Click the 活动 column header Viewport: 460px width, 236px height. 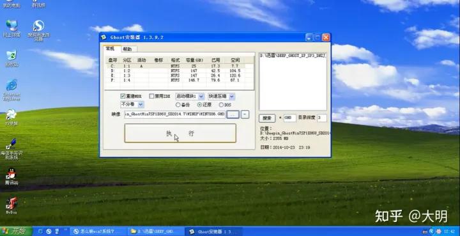142,60
